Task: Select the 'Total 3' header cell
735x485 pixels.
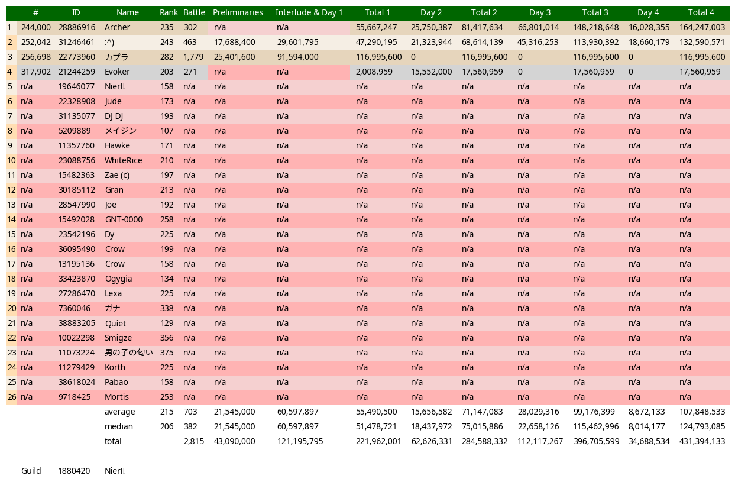Action: [x=595, y=12]
